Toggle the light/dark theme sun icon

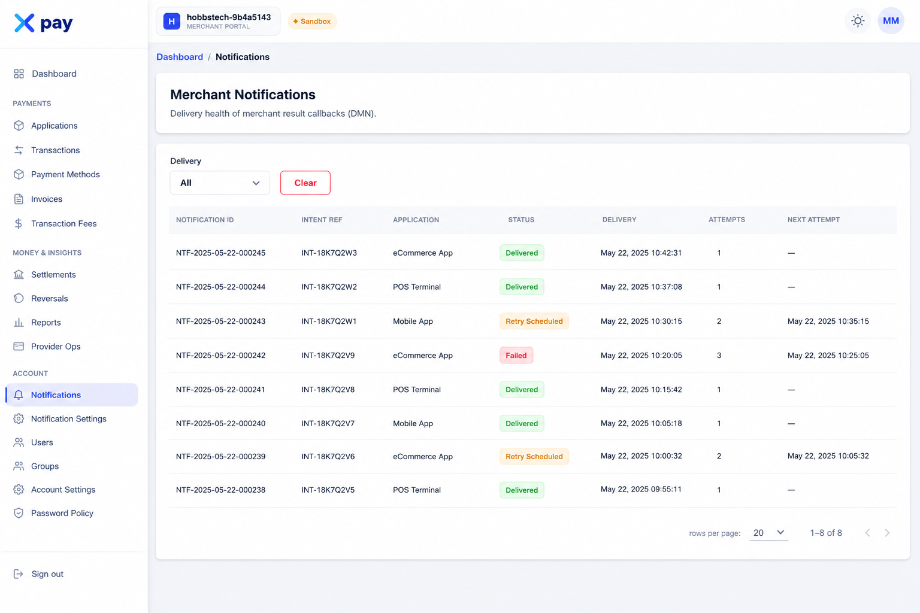click(858, 21)
